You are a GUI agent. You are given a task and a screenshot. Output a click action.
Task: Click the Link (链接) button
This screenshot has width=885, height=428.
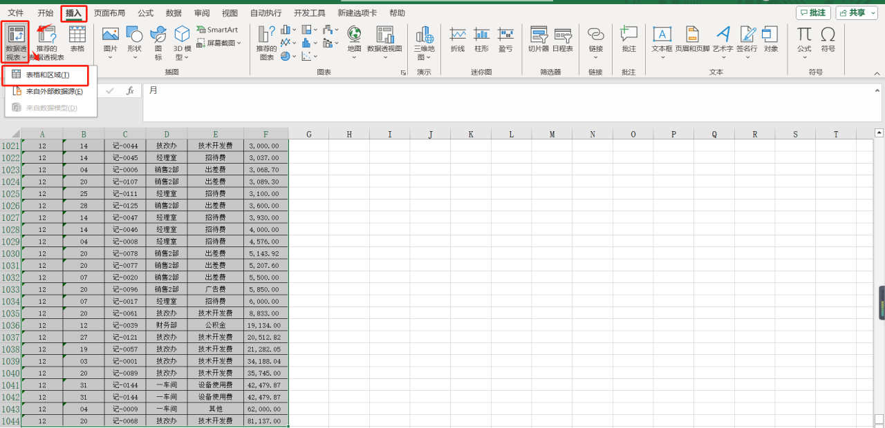pos(595,43)
